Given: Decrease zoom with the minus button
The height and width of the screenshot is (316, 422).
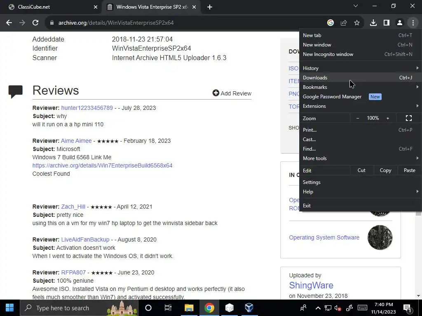Looking at the screenshot, I should [358, 118].
